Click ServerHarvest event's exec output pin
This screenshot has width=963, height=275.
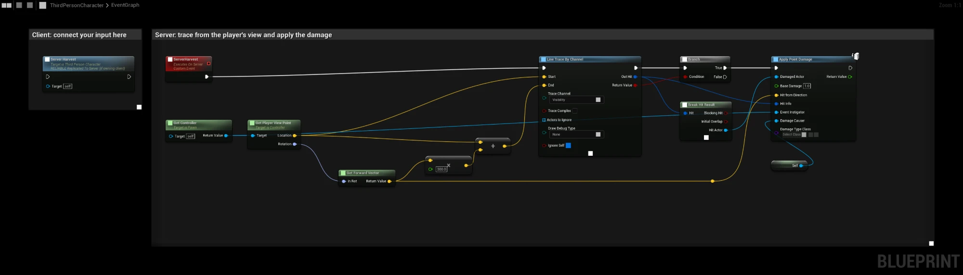[207, 76]
